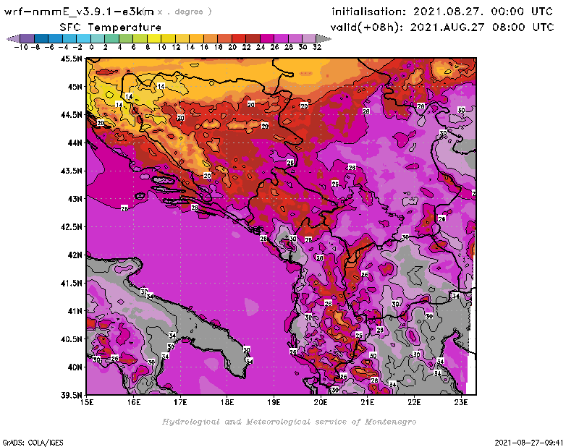Screen dimensions: 579x447
Task: Click the 'valid(+08h): 2021.AUG.27 08:00 UTC' text
Action: [x=442, y=27]
